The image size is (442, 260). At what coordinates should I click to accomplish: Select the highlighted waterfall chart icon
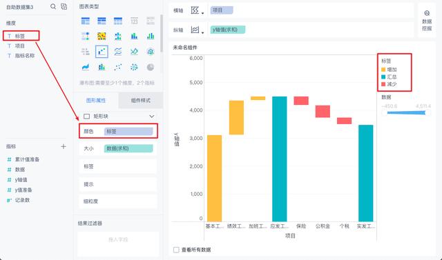click(102, 52)
